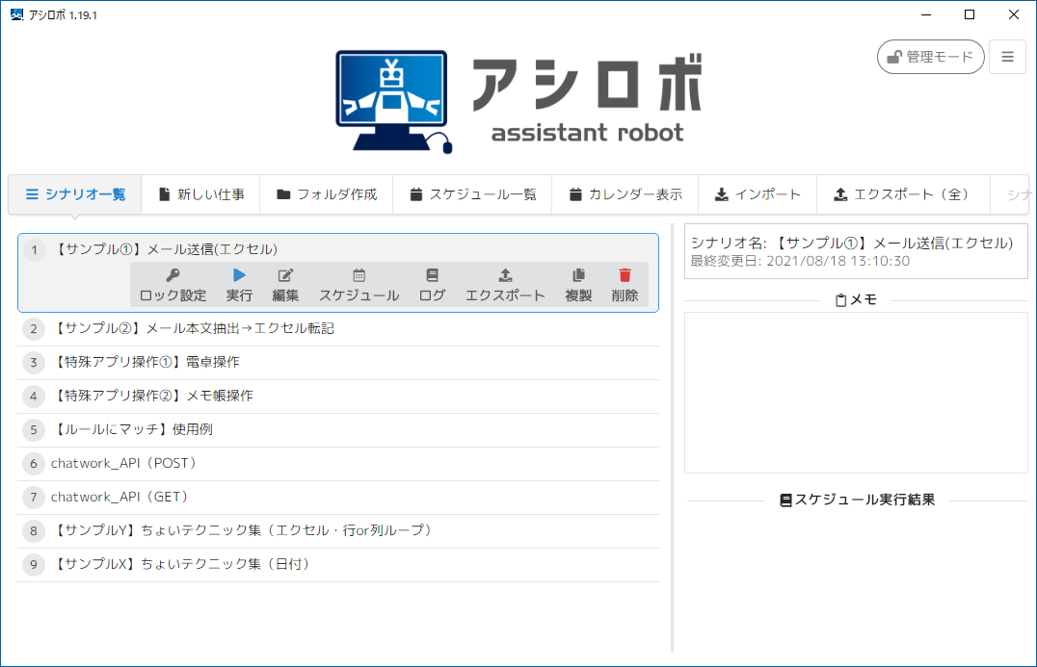Select the フォルダ作成 tab

point(327,194)
